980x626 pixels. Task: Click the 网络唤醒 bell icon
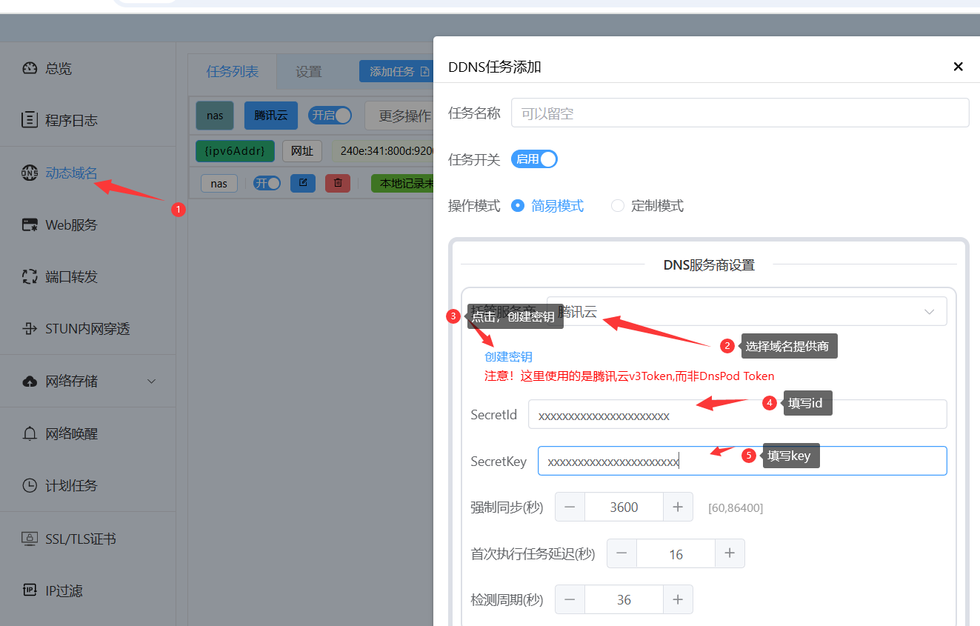(x=30, y=433)
